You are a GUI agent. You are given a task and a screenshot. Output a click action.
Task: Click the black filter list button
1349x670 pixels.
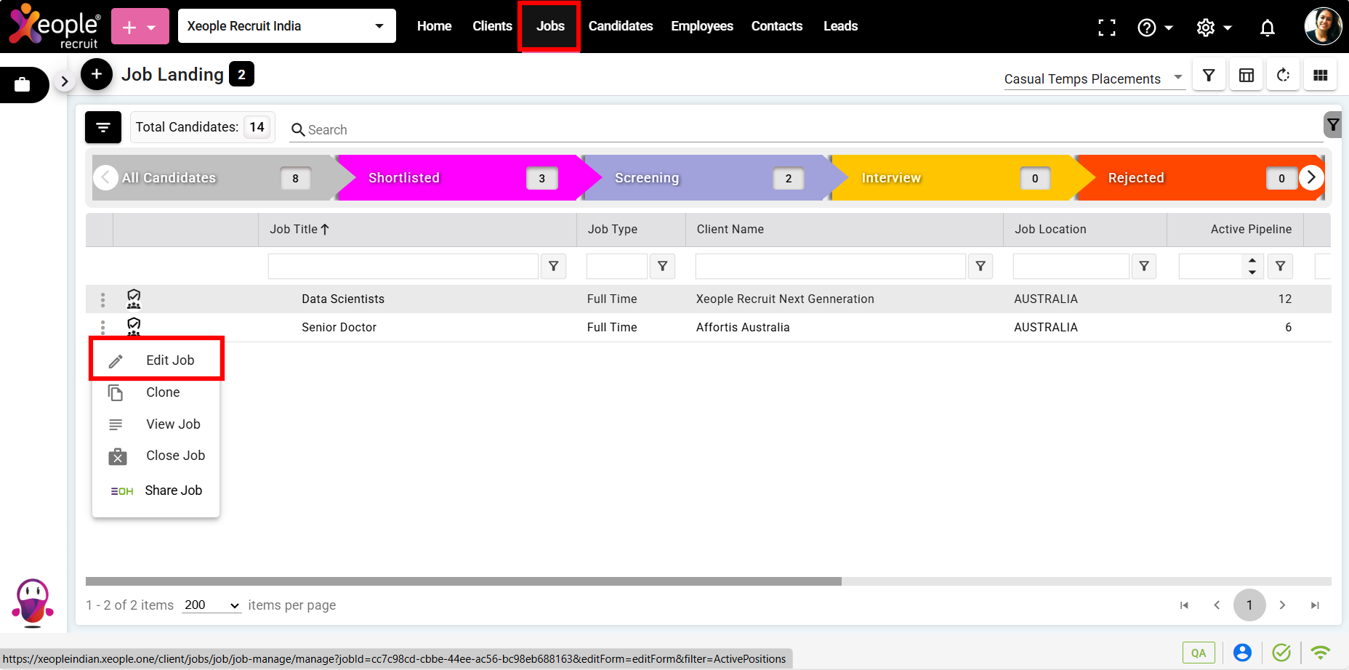click(103, 127)
